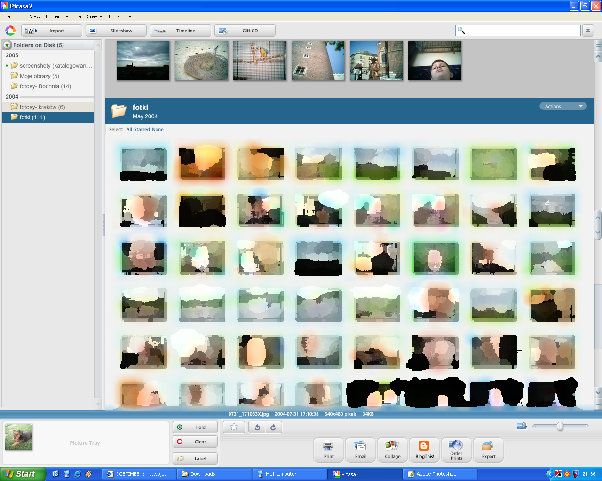The image size is (602, 481).
Task: Open the Help menu
Action: coord(130,16)
